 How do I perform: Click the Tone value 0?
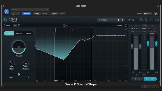coord(28,78)
